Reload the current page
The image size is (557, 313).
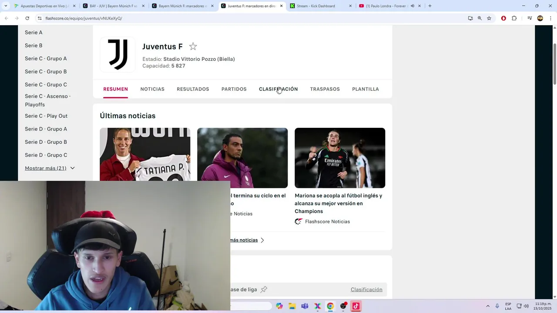coord(27,18)
